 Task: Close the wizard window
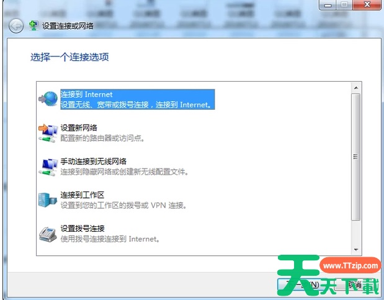(367, 5)
